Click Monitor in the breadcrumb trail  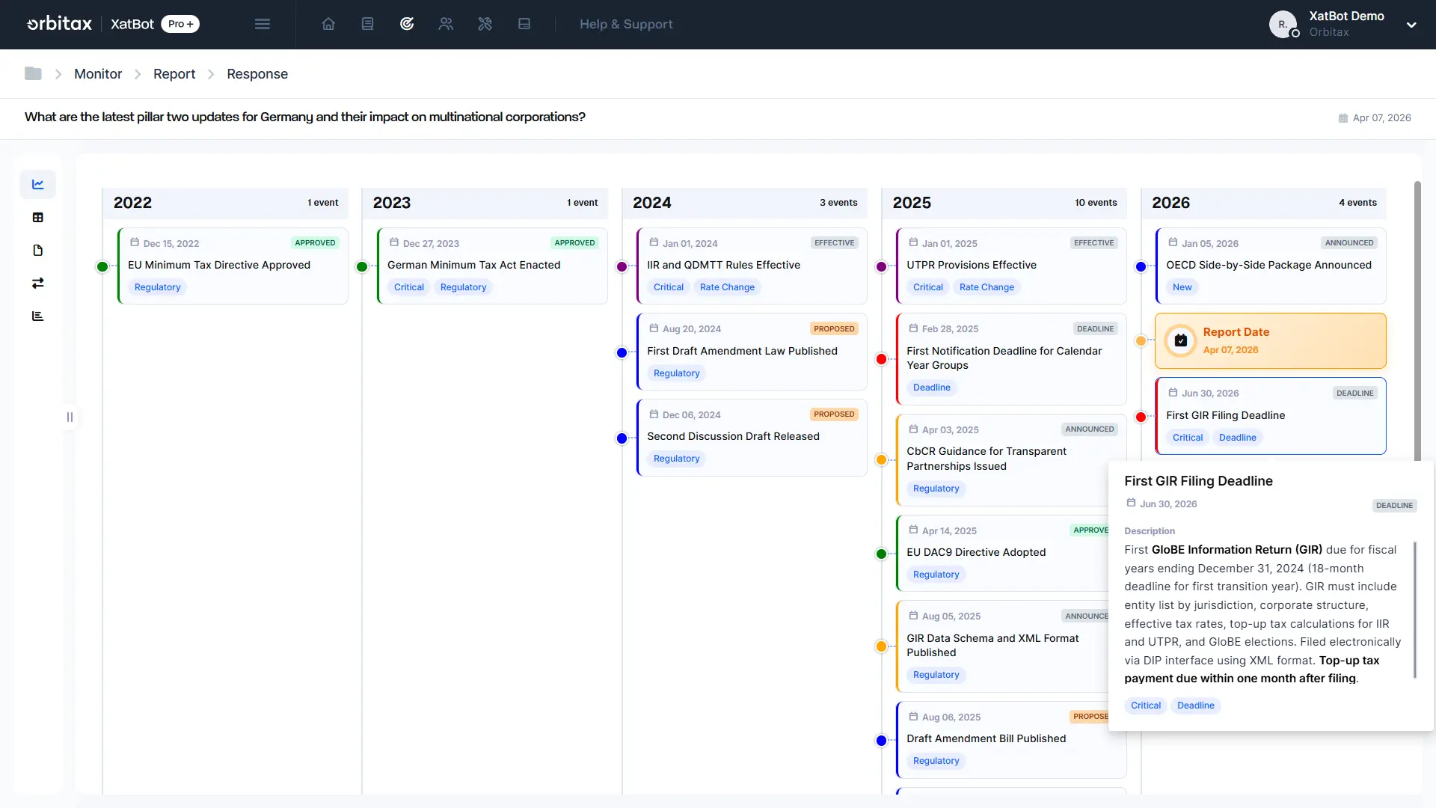pyautogui.click(x=98, y=73)
